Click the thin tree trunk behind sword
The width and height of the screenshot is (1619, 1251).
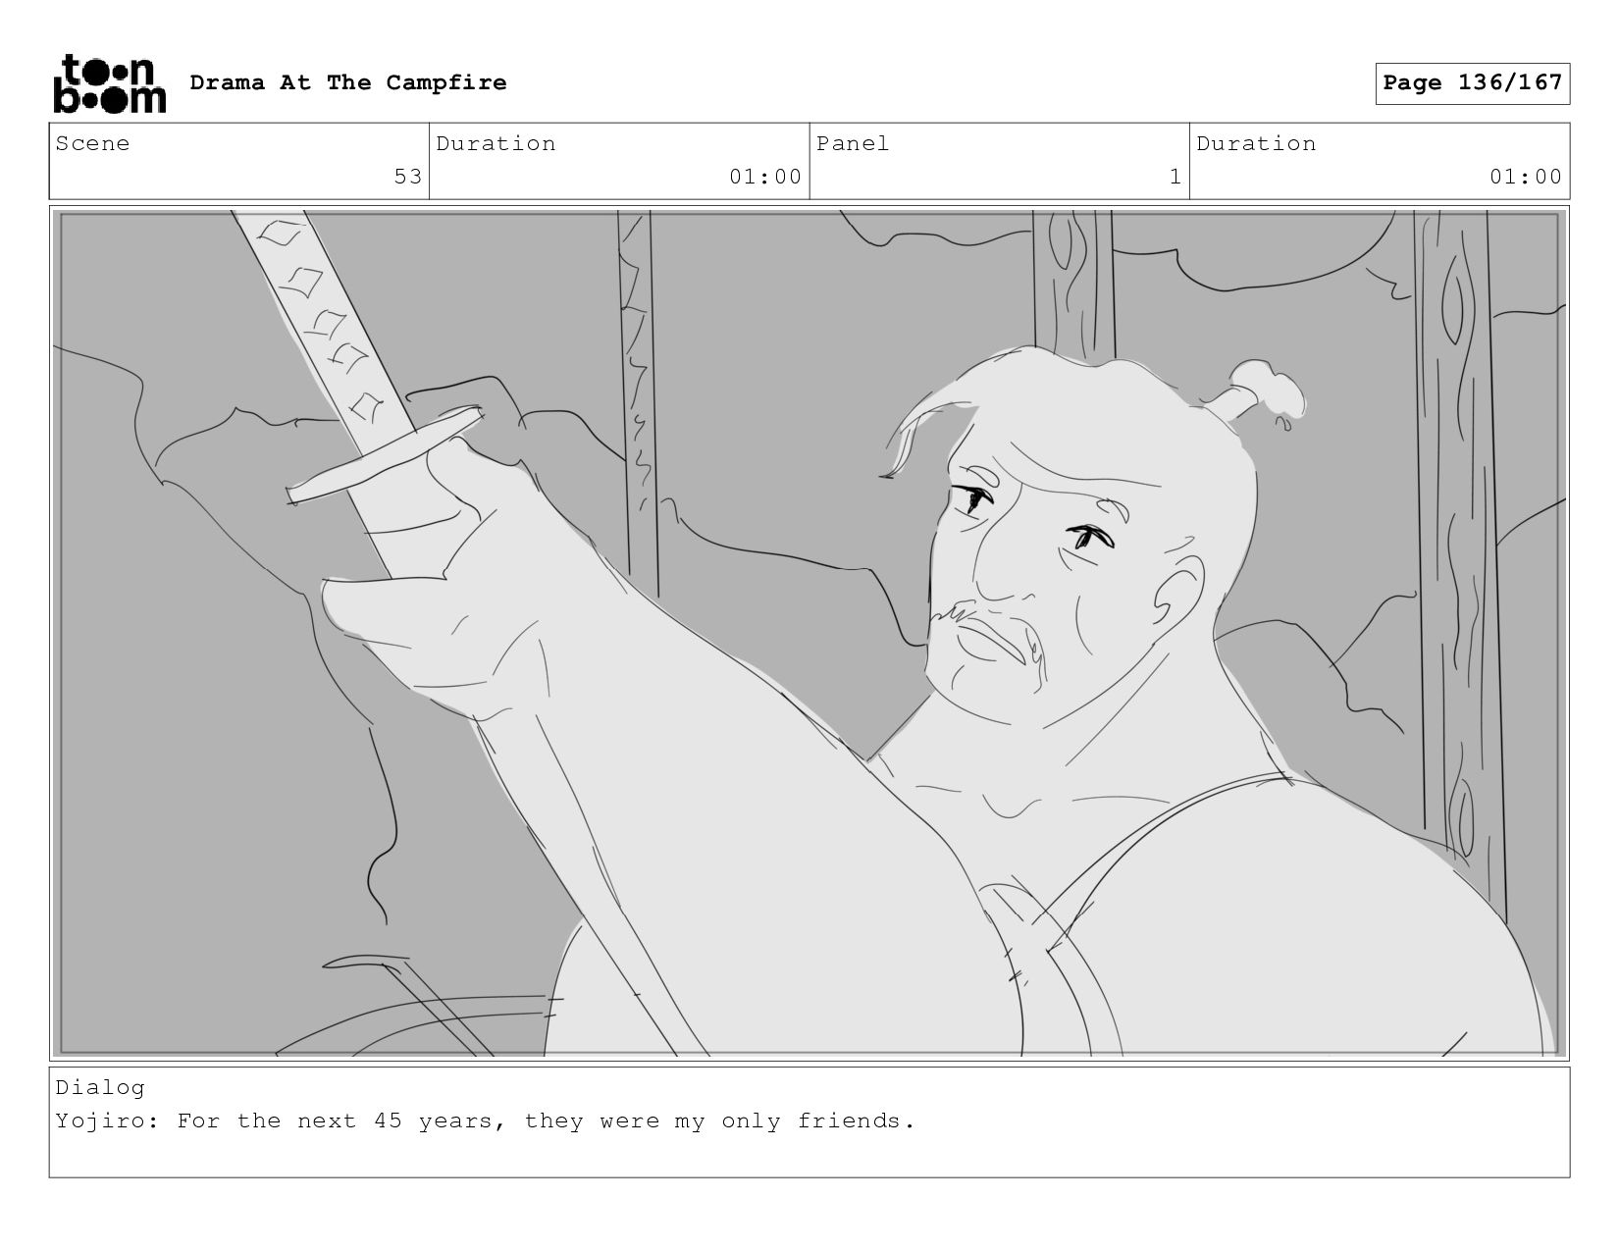pyautogui.click(x=638, y=392)
